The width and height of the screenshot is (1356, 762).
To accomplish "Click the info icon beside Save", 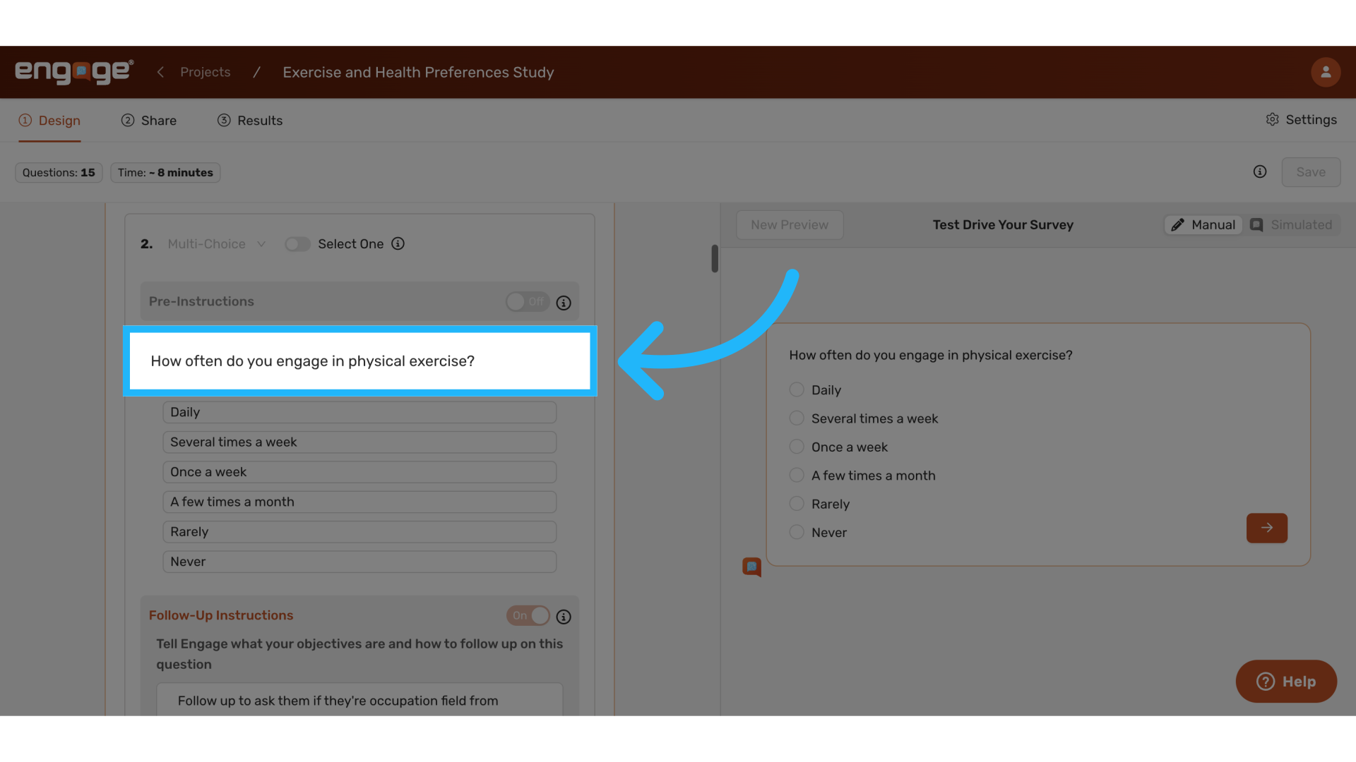I will [1260, 172].
